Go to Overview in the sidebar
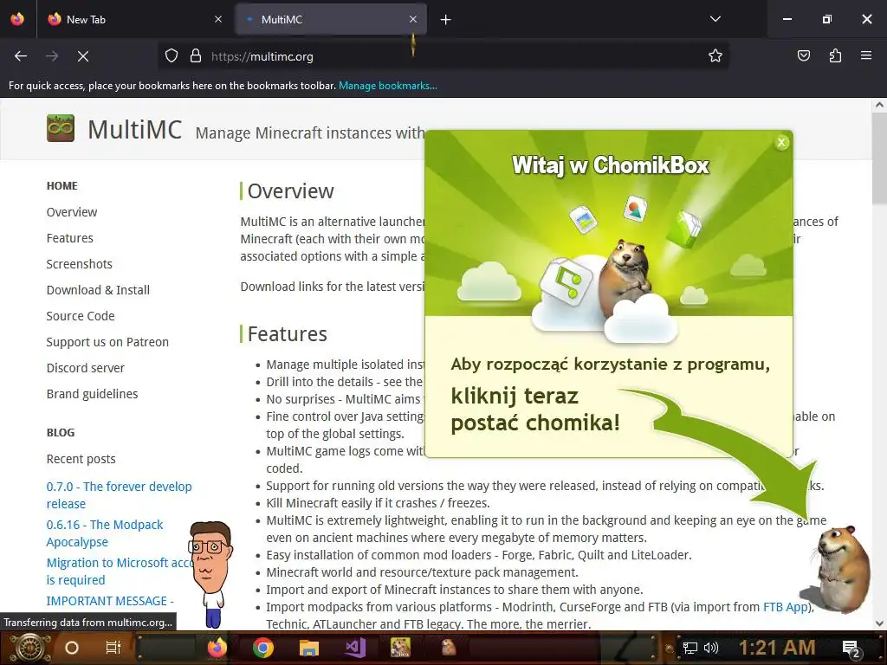887x665 pixels. click(72, 212)
